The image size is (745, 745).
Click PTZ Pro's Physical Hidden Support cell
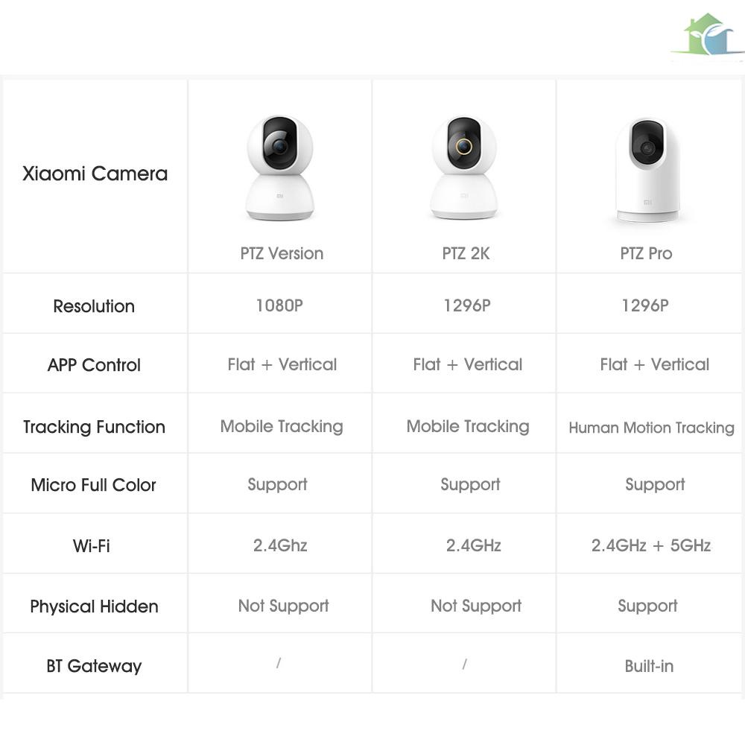(x=647, y=606)
